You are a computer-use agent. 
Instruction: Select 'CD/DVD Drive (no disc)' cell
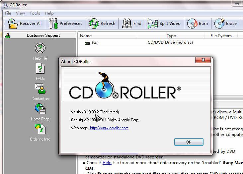click(x=170, y=42)
